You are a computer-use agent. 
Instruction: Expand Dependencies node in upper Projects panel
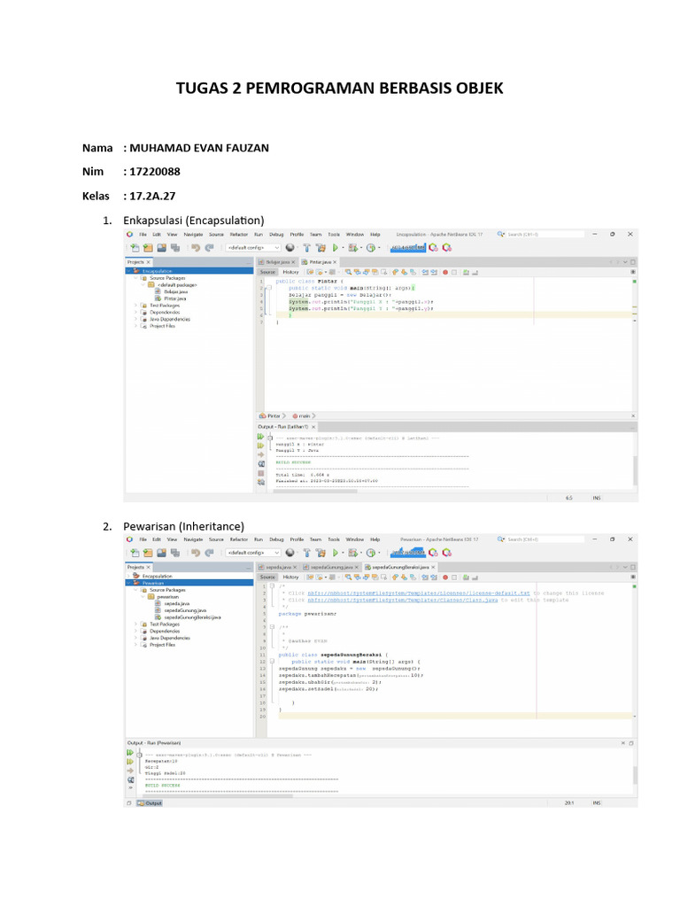point(135,312)
